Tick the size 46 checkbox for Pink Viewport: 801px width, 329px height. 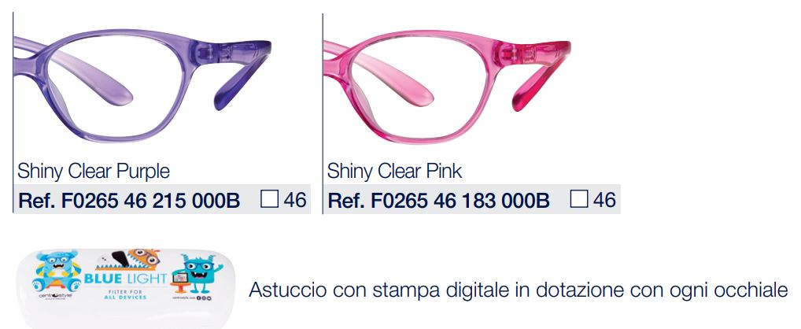(579, 198)
